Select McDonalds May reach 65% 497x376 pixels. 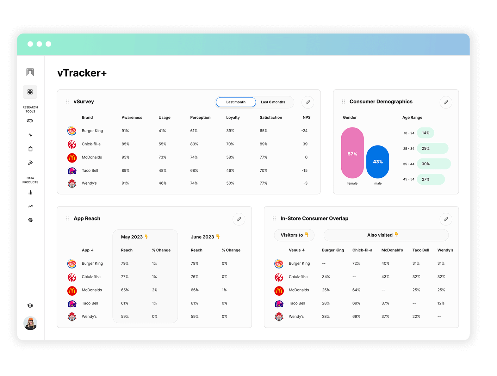(125, 290)
